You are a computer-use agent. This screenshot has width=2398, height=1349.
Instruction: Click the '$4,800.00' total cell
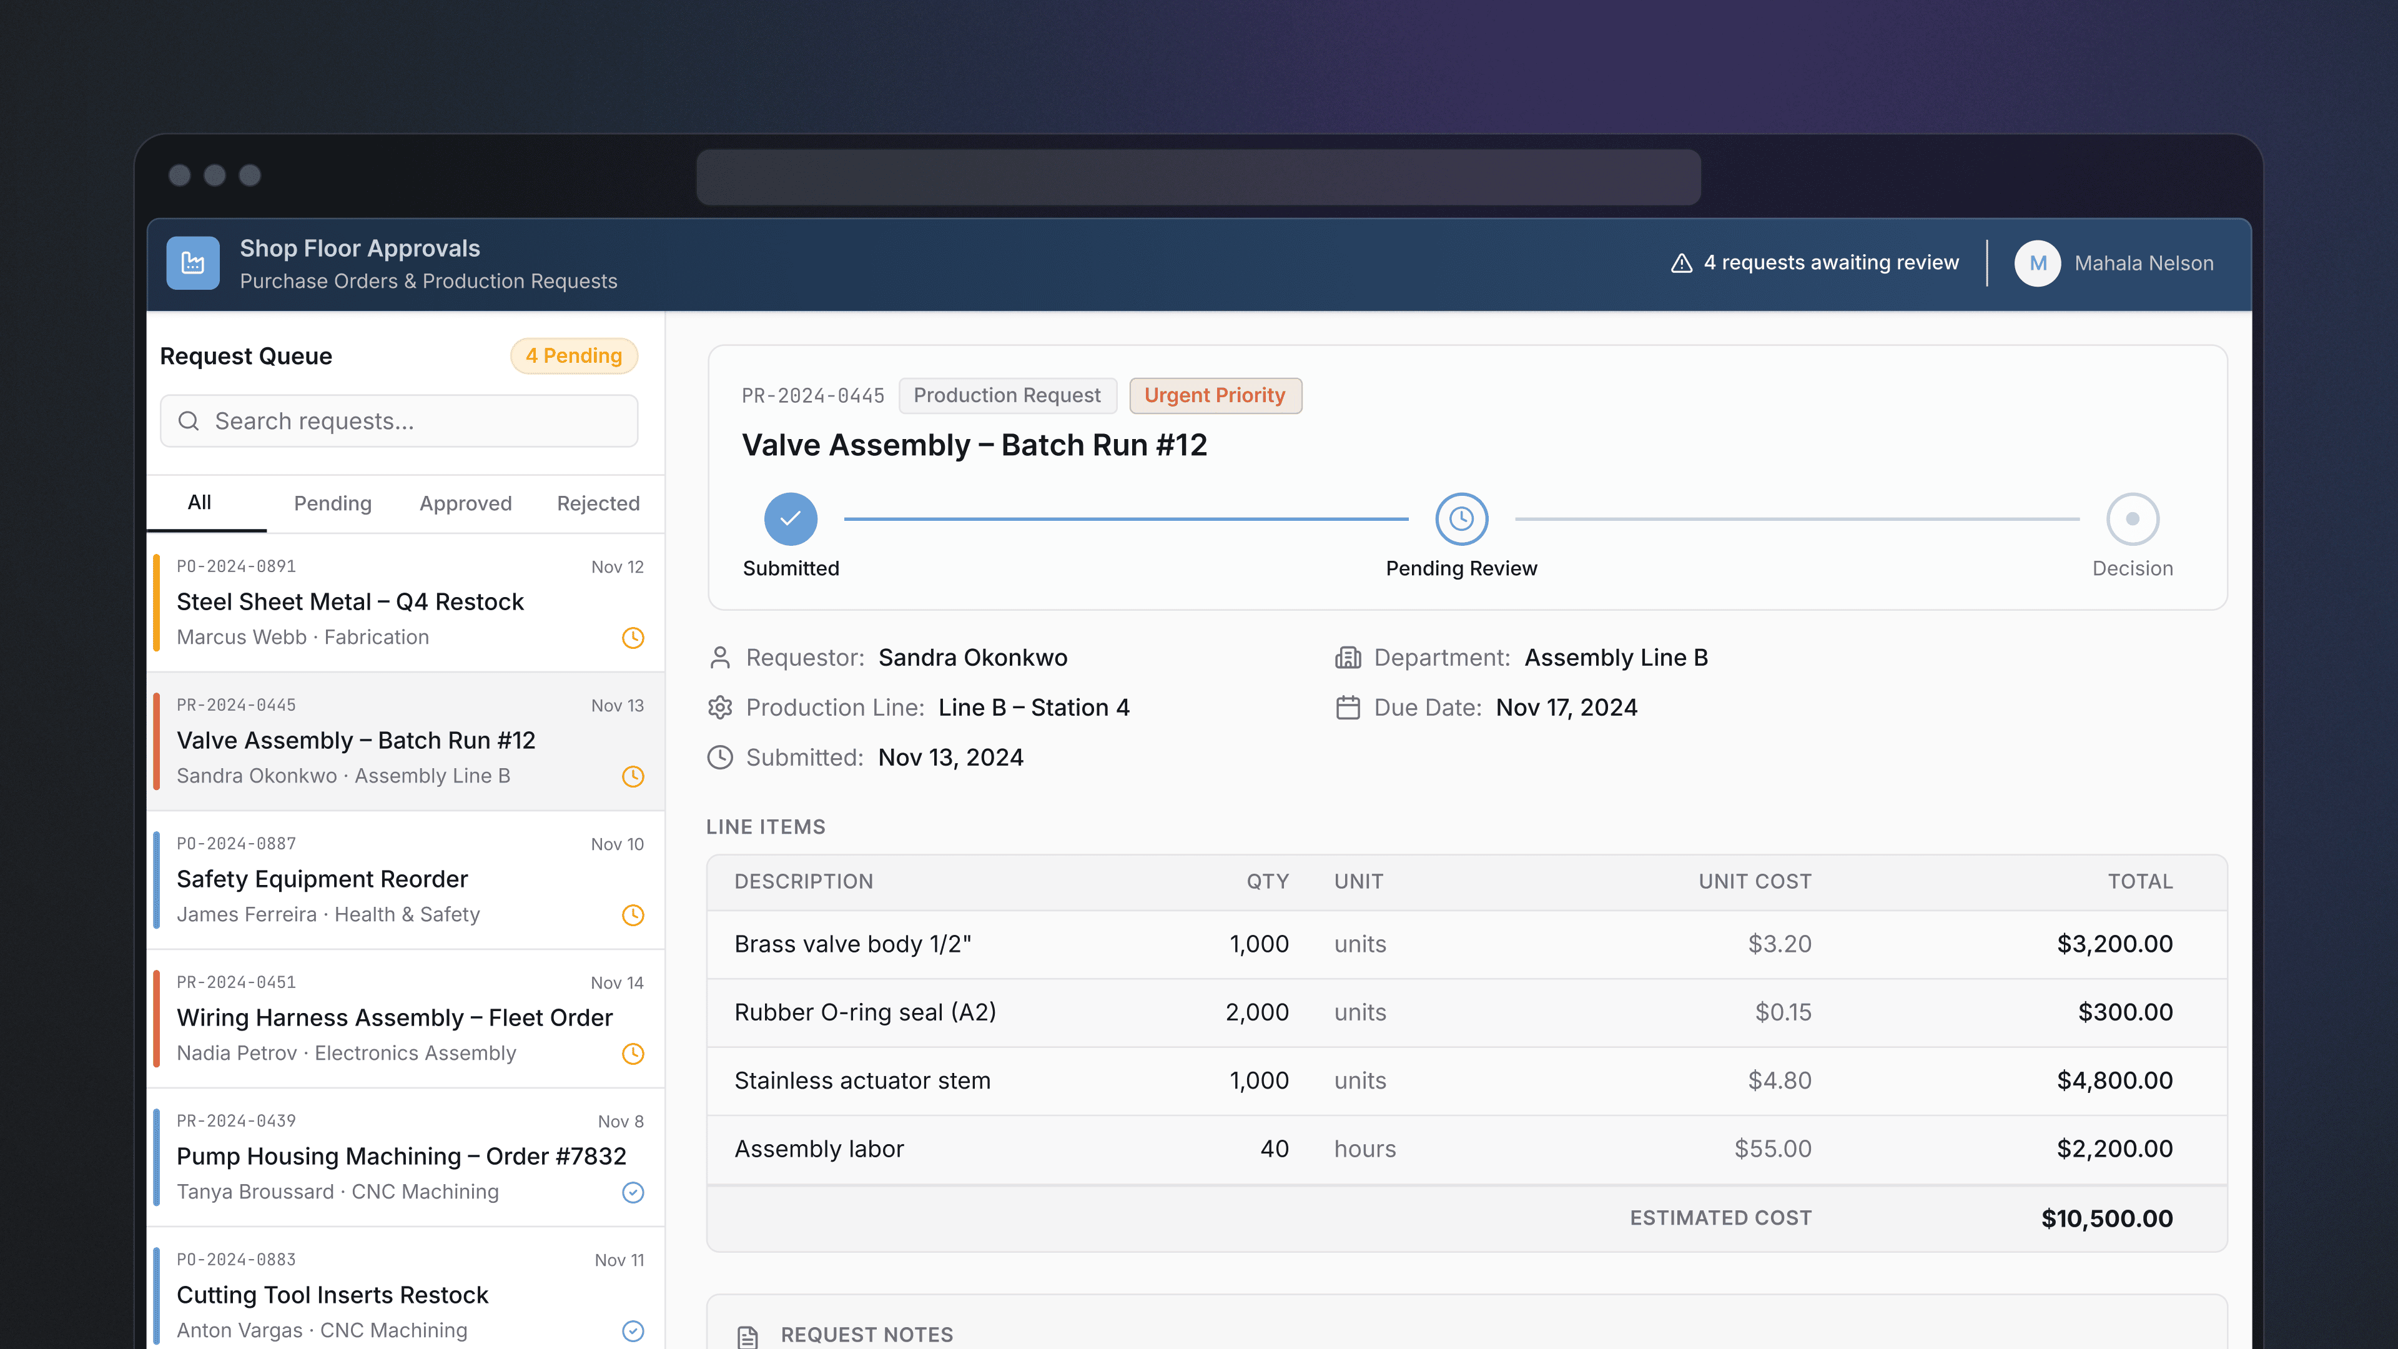click(2115, 1081)
